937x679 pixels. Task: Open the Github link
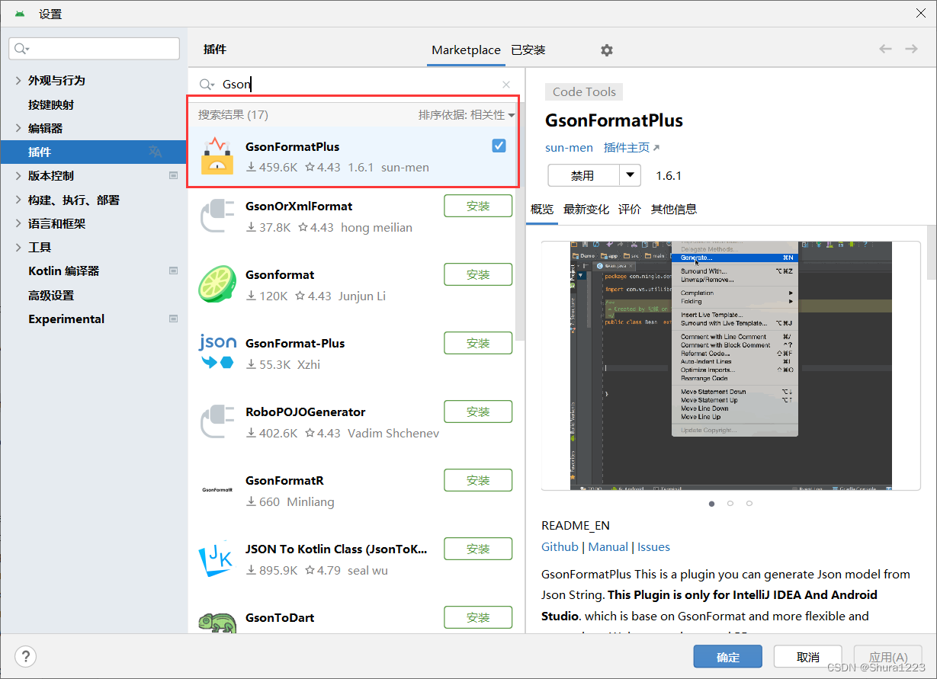[560, 546]
